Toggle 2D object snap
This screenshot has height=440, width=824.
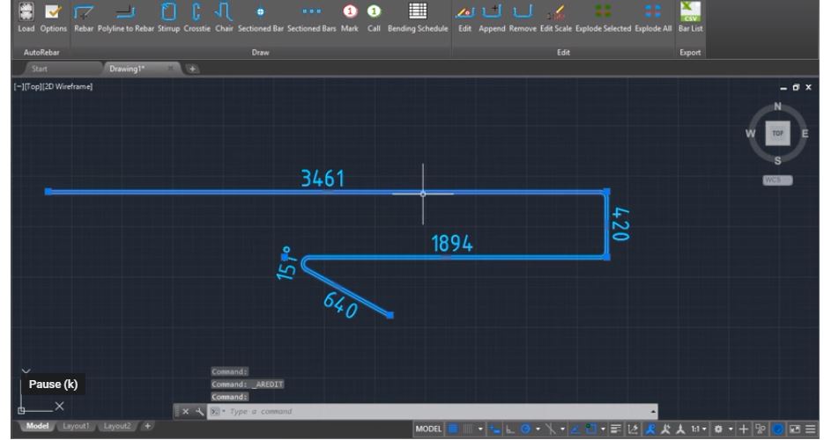click(x=590, y=429)
